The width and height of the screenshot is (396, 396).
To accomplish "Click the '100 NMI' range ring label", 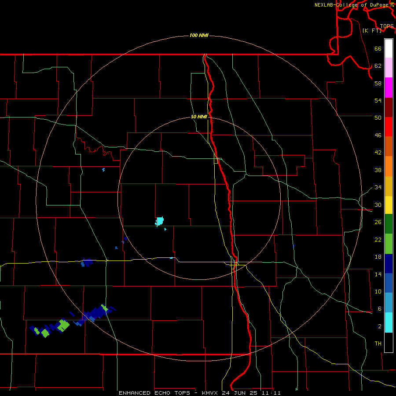I will tap(199, 35).
